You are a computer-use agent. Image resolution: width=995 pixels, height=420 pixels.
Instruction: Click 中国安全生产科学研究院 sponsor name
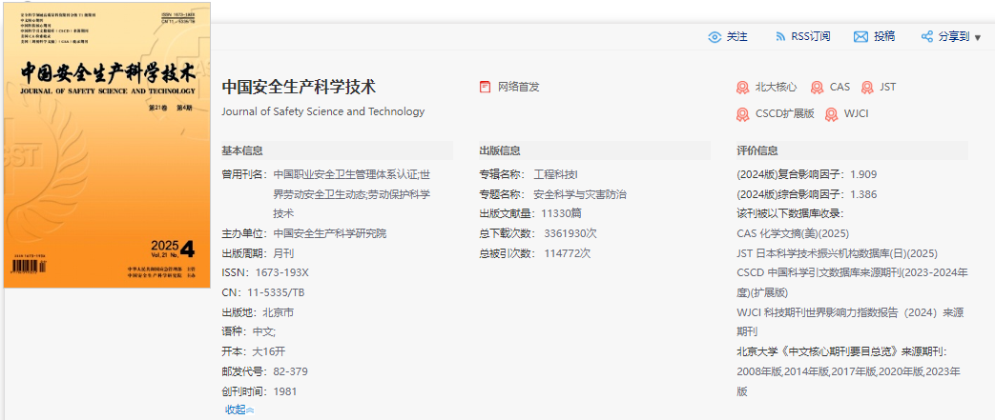coord(329,233)
